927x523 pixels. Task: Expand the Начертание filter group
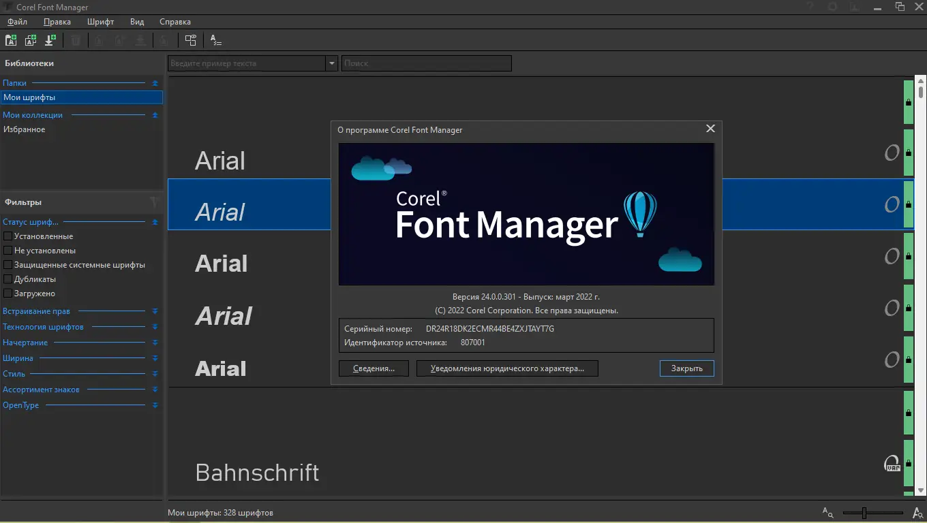tap(155, 343)
